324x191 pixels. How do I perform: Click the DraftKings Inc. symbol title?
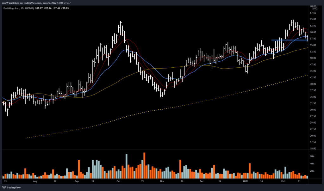click(x=13, y=8)
